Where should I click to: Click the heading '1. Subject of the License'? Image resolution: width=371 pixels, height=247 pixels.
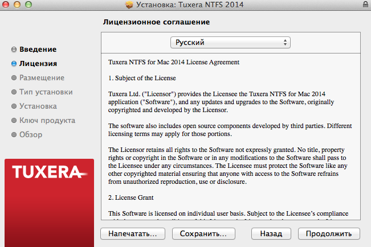point(142,78)
